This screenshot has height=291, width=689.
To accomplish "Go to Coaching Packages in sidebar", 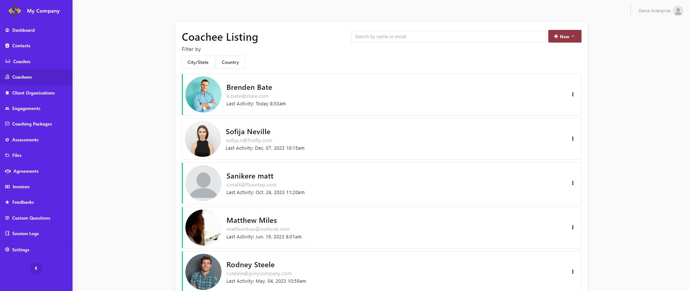I will (x=32, y=124).
